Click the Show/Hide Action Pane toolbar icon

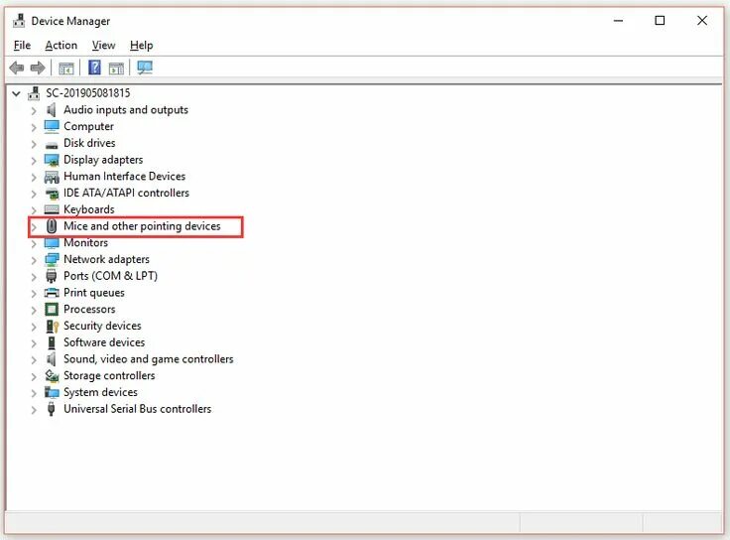click(x=116, y=68)
